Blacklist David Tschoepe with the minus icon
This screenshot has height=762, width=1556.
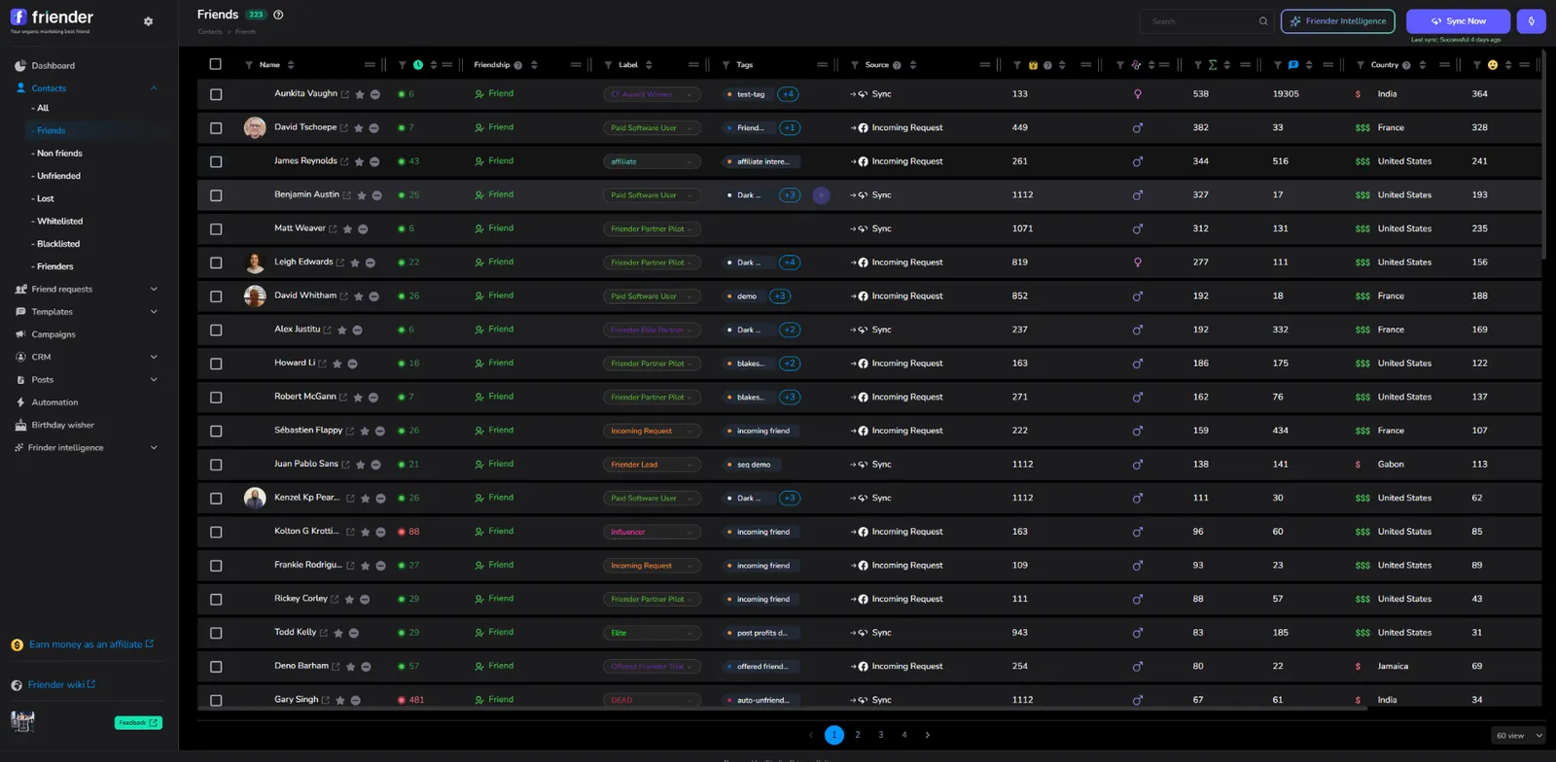(x=373, y=128)
